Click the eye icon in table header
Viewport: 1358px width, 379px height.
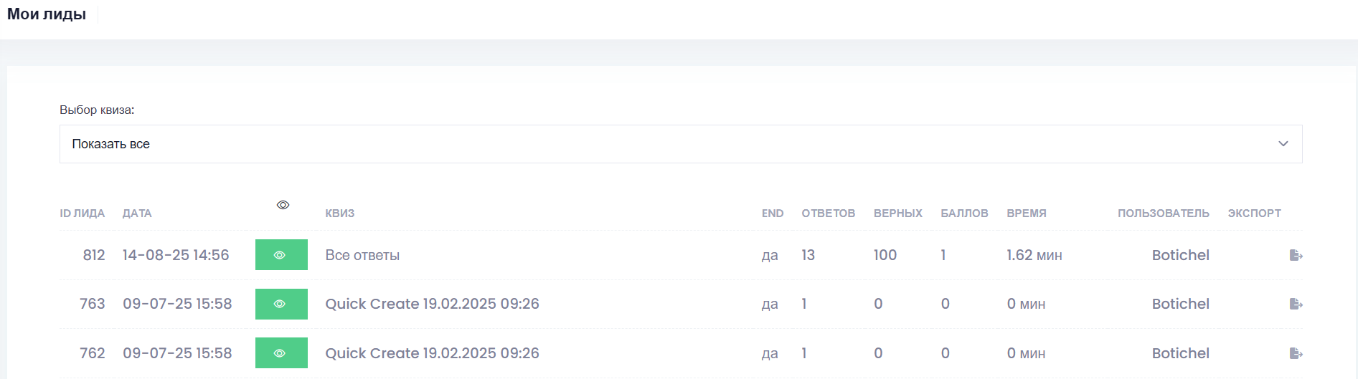point(283,205)
